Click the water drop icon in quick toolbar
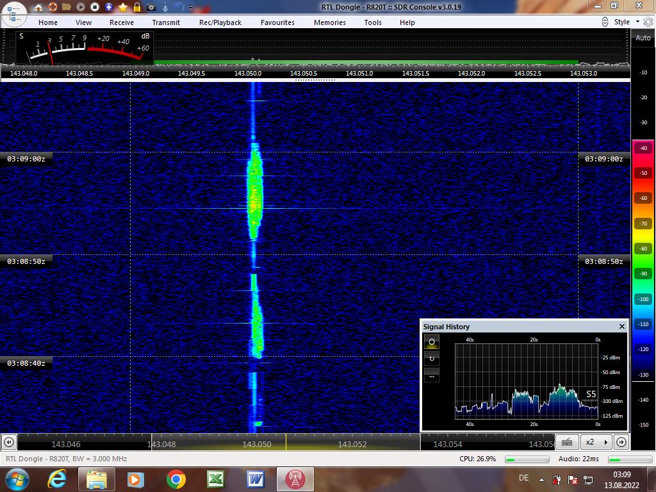Screen dimensions: 656x492 pos(165,6)
